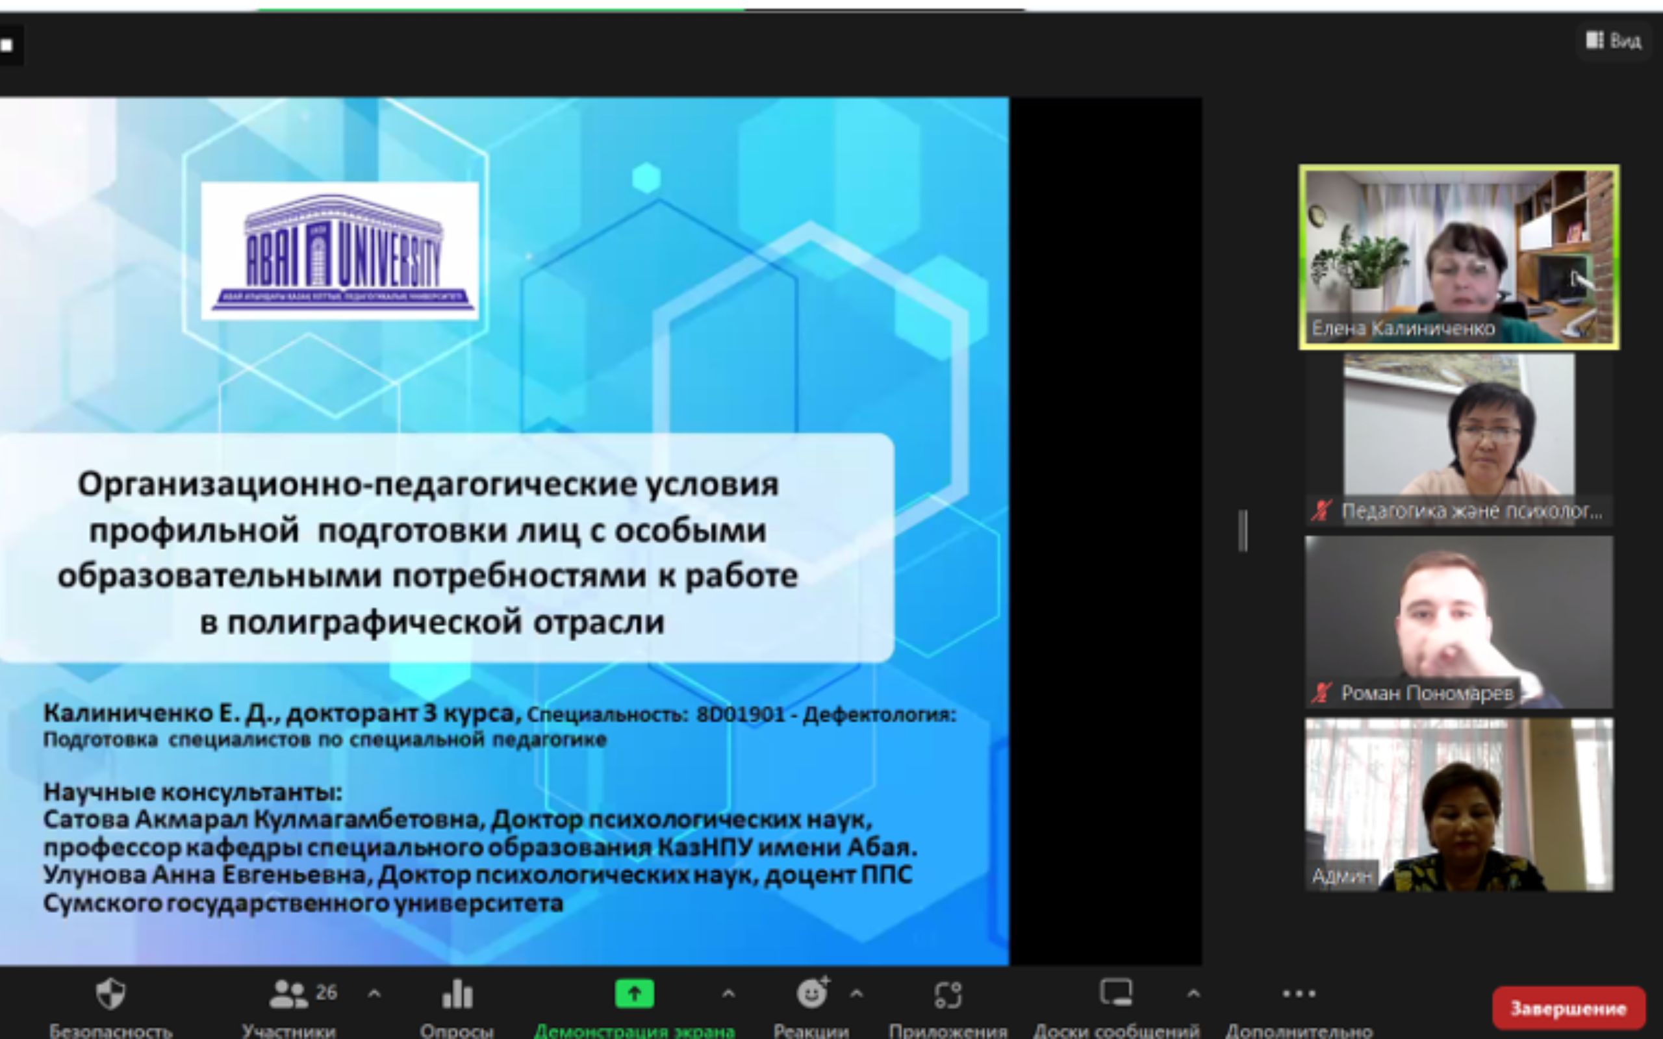
Task: Grab the panel divider handle
Action: point(1243,531)
